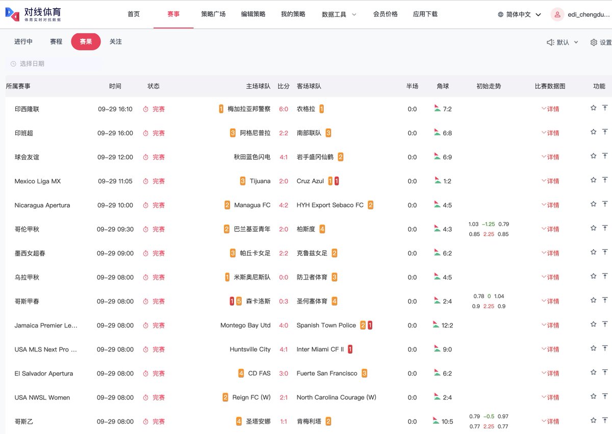Expand 详情 for 帕丘卡女足 match
Image resolution: width=612 pixels, height=434 pixels.
[x=550, y=253]
